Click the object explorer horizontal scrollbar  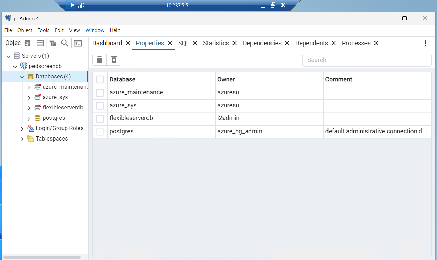click(x=42, y=257)
